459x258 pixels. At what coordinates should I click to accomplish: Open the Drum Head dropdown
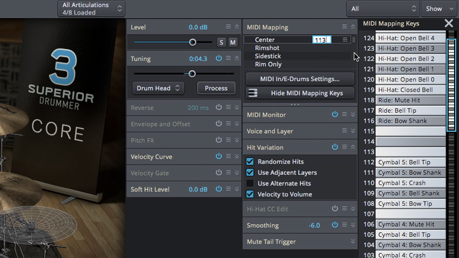point(158,88)
